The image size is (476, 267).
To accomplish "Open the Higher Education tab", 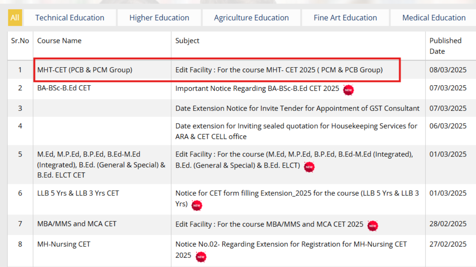I will coord(159,17).
